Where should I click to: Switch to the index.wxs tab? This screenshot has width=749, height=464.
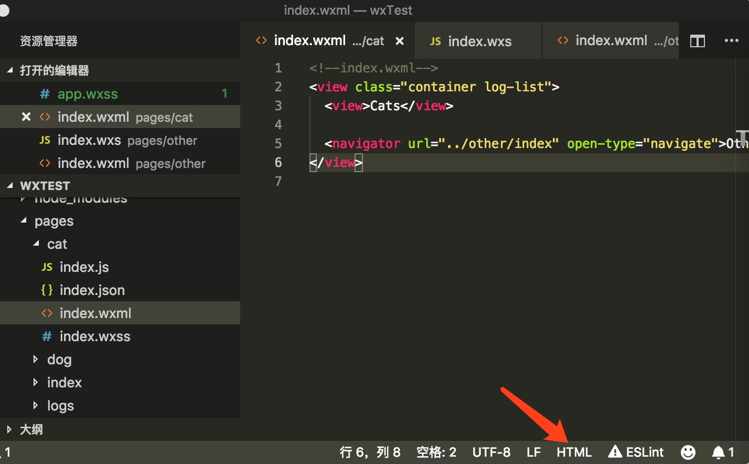(x=478, y=40)
